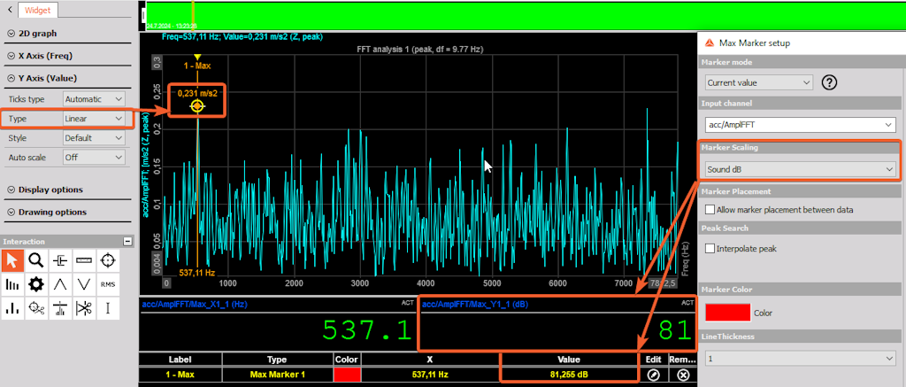Click the yellow position marker on green timeline
This screenshot has width=906, height=387.
coord(193,15)
